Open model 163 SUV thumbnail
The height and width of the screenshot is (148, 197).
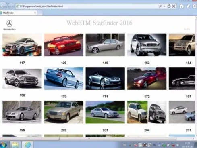[x=147, y=45]
